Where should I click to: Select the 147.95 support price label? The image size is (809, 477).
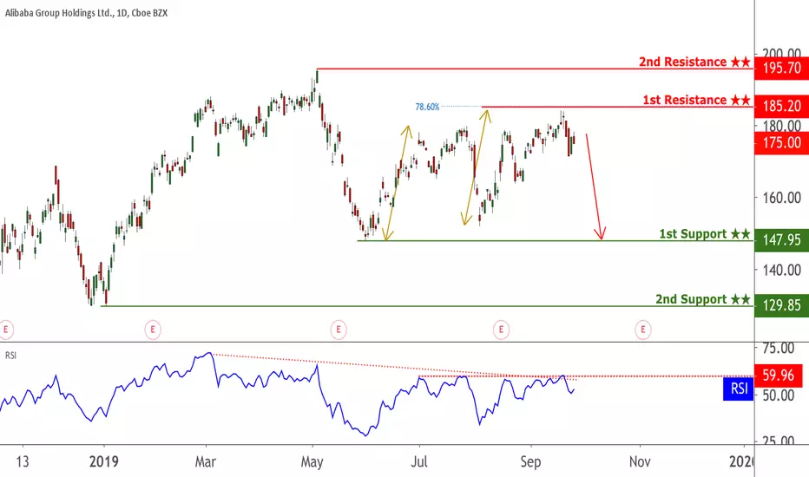(x=781, y=239)
